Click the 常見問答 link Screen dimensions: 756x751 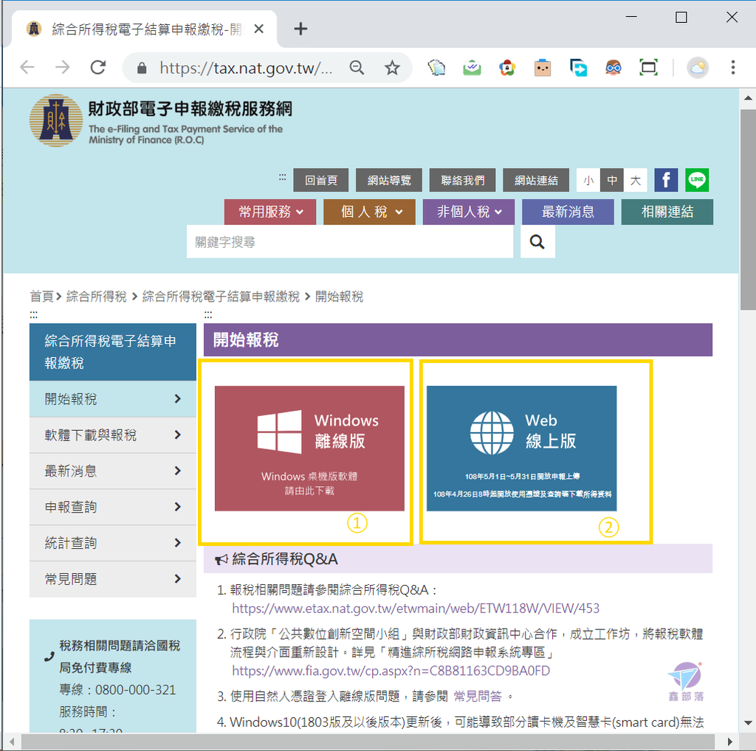point(478,696)
